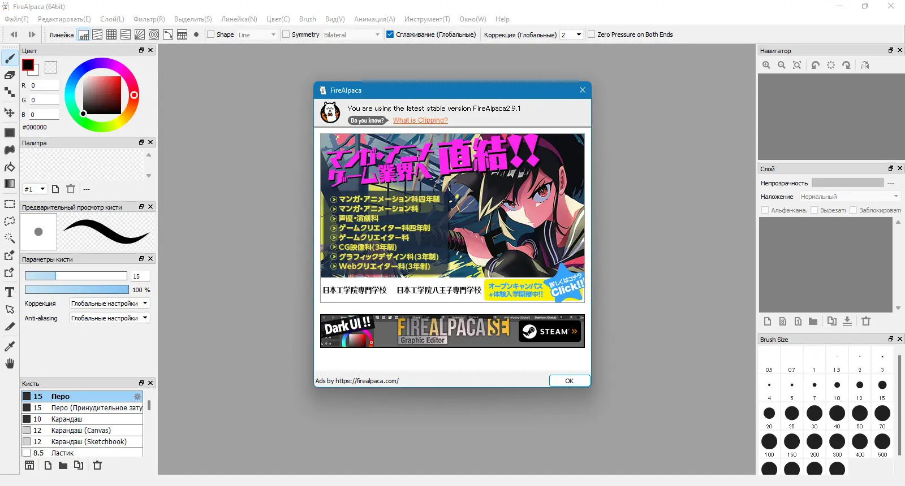Open the Help menu
The height and width of the screenshot is (486, 905).
click(x=502, y=19)
